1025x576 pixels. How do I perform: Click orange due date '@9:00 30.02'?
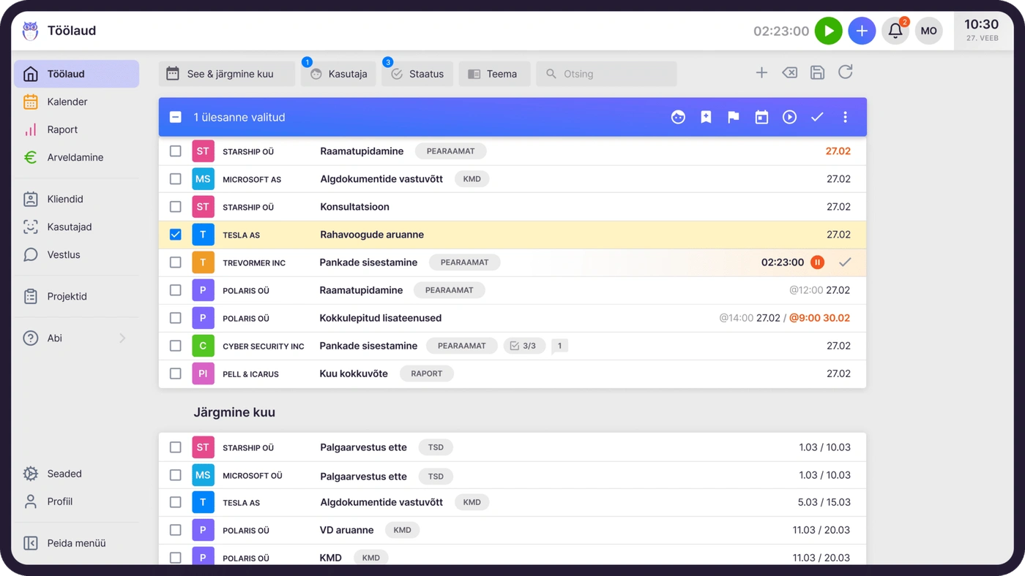pyautogui.click(x=820, y=318)
